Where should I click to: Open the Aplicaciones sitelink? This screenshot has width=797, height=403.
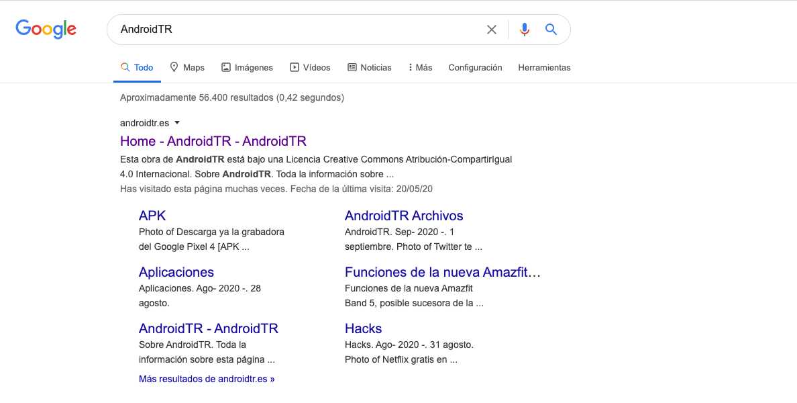point(176,272)
